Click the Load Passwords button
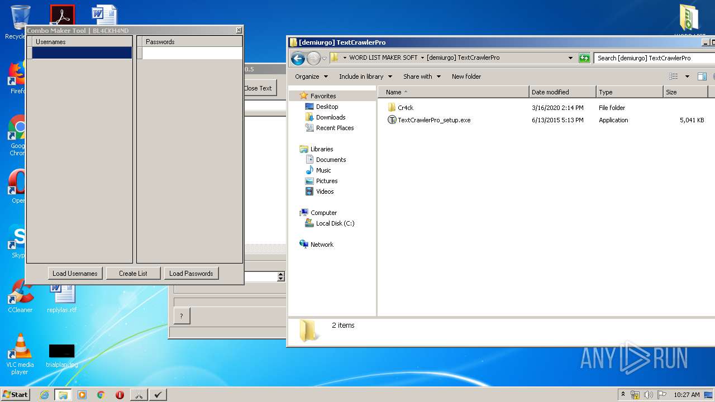 [x=191, y=273]
